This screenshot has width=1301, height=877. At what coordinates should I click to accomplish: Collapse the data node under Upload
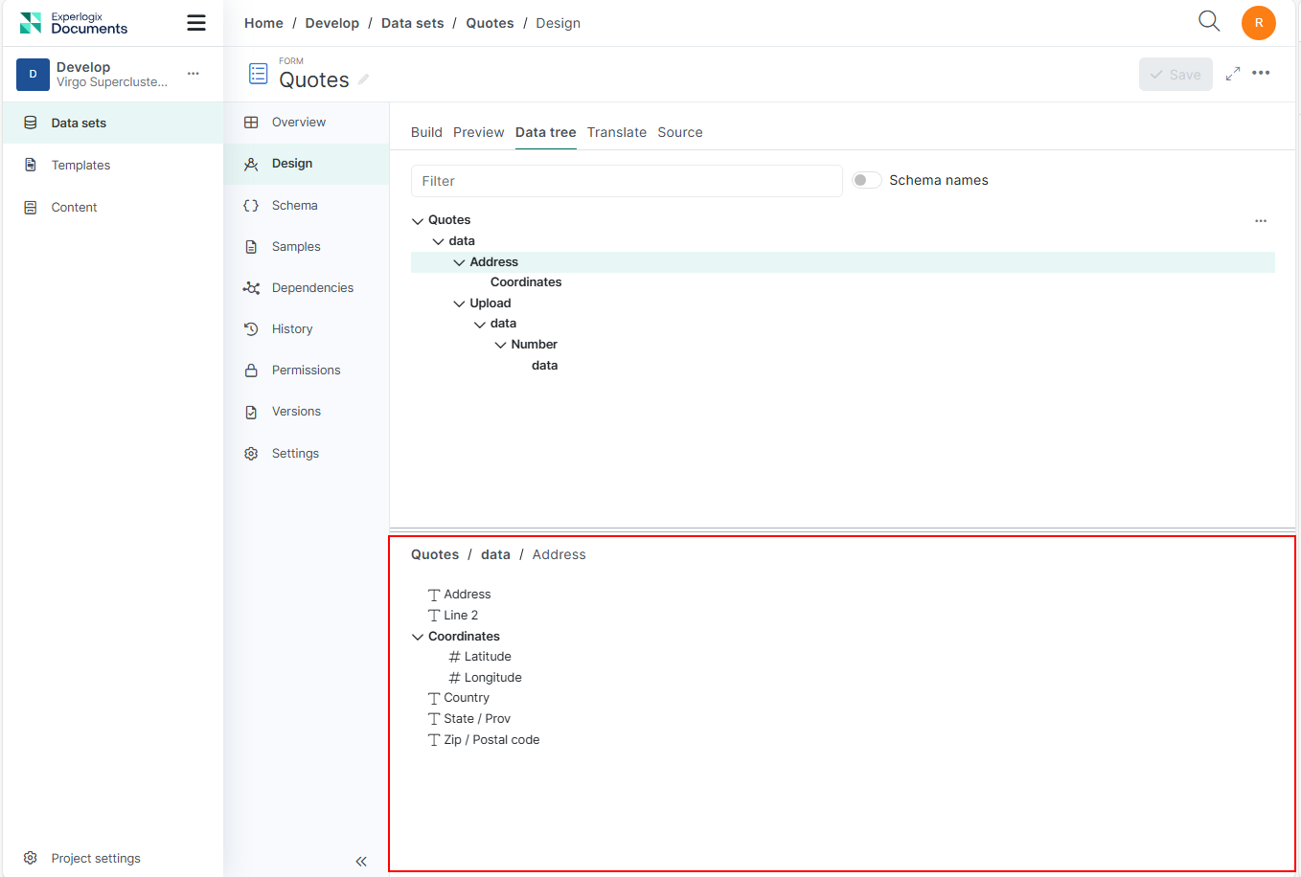point(480,325)
